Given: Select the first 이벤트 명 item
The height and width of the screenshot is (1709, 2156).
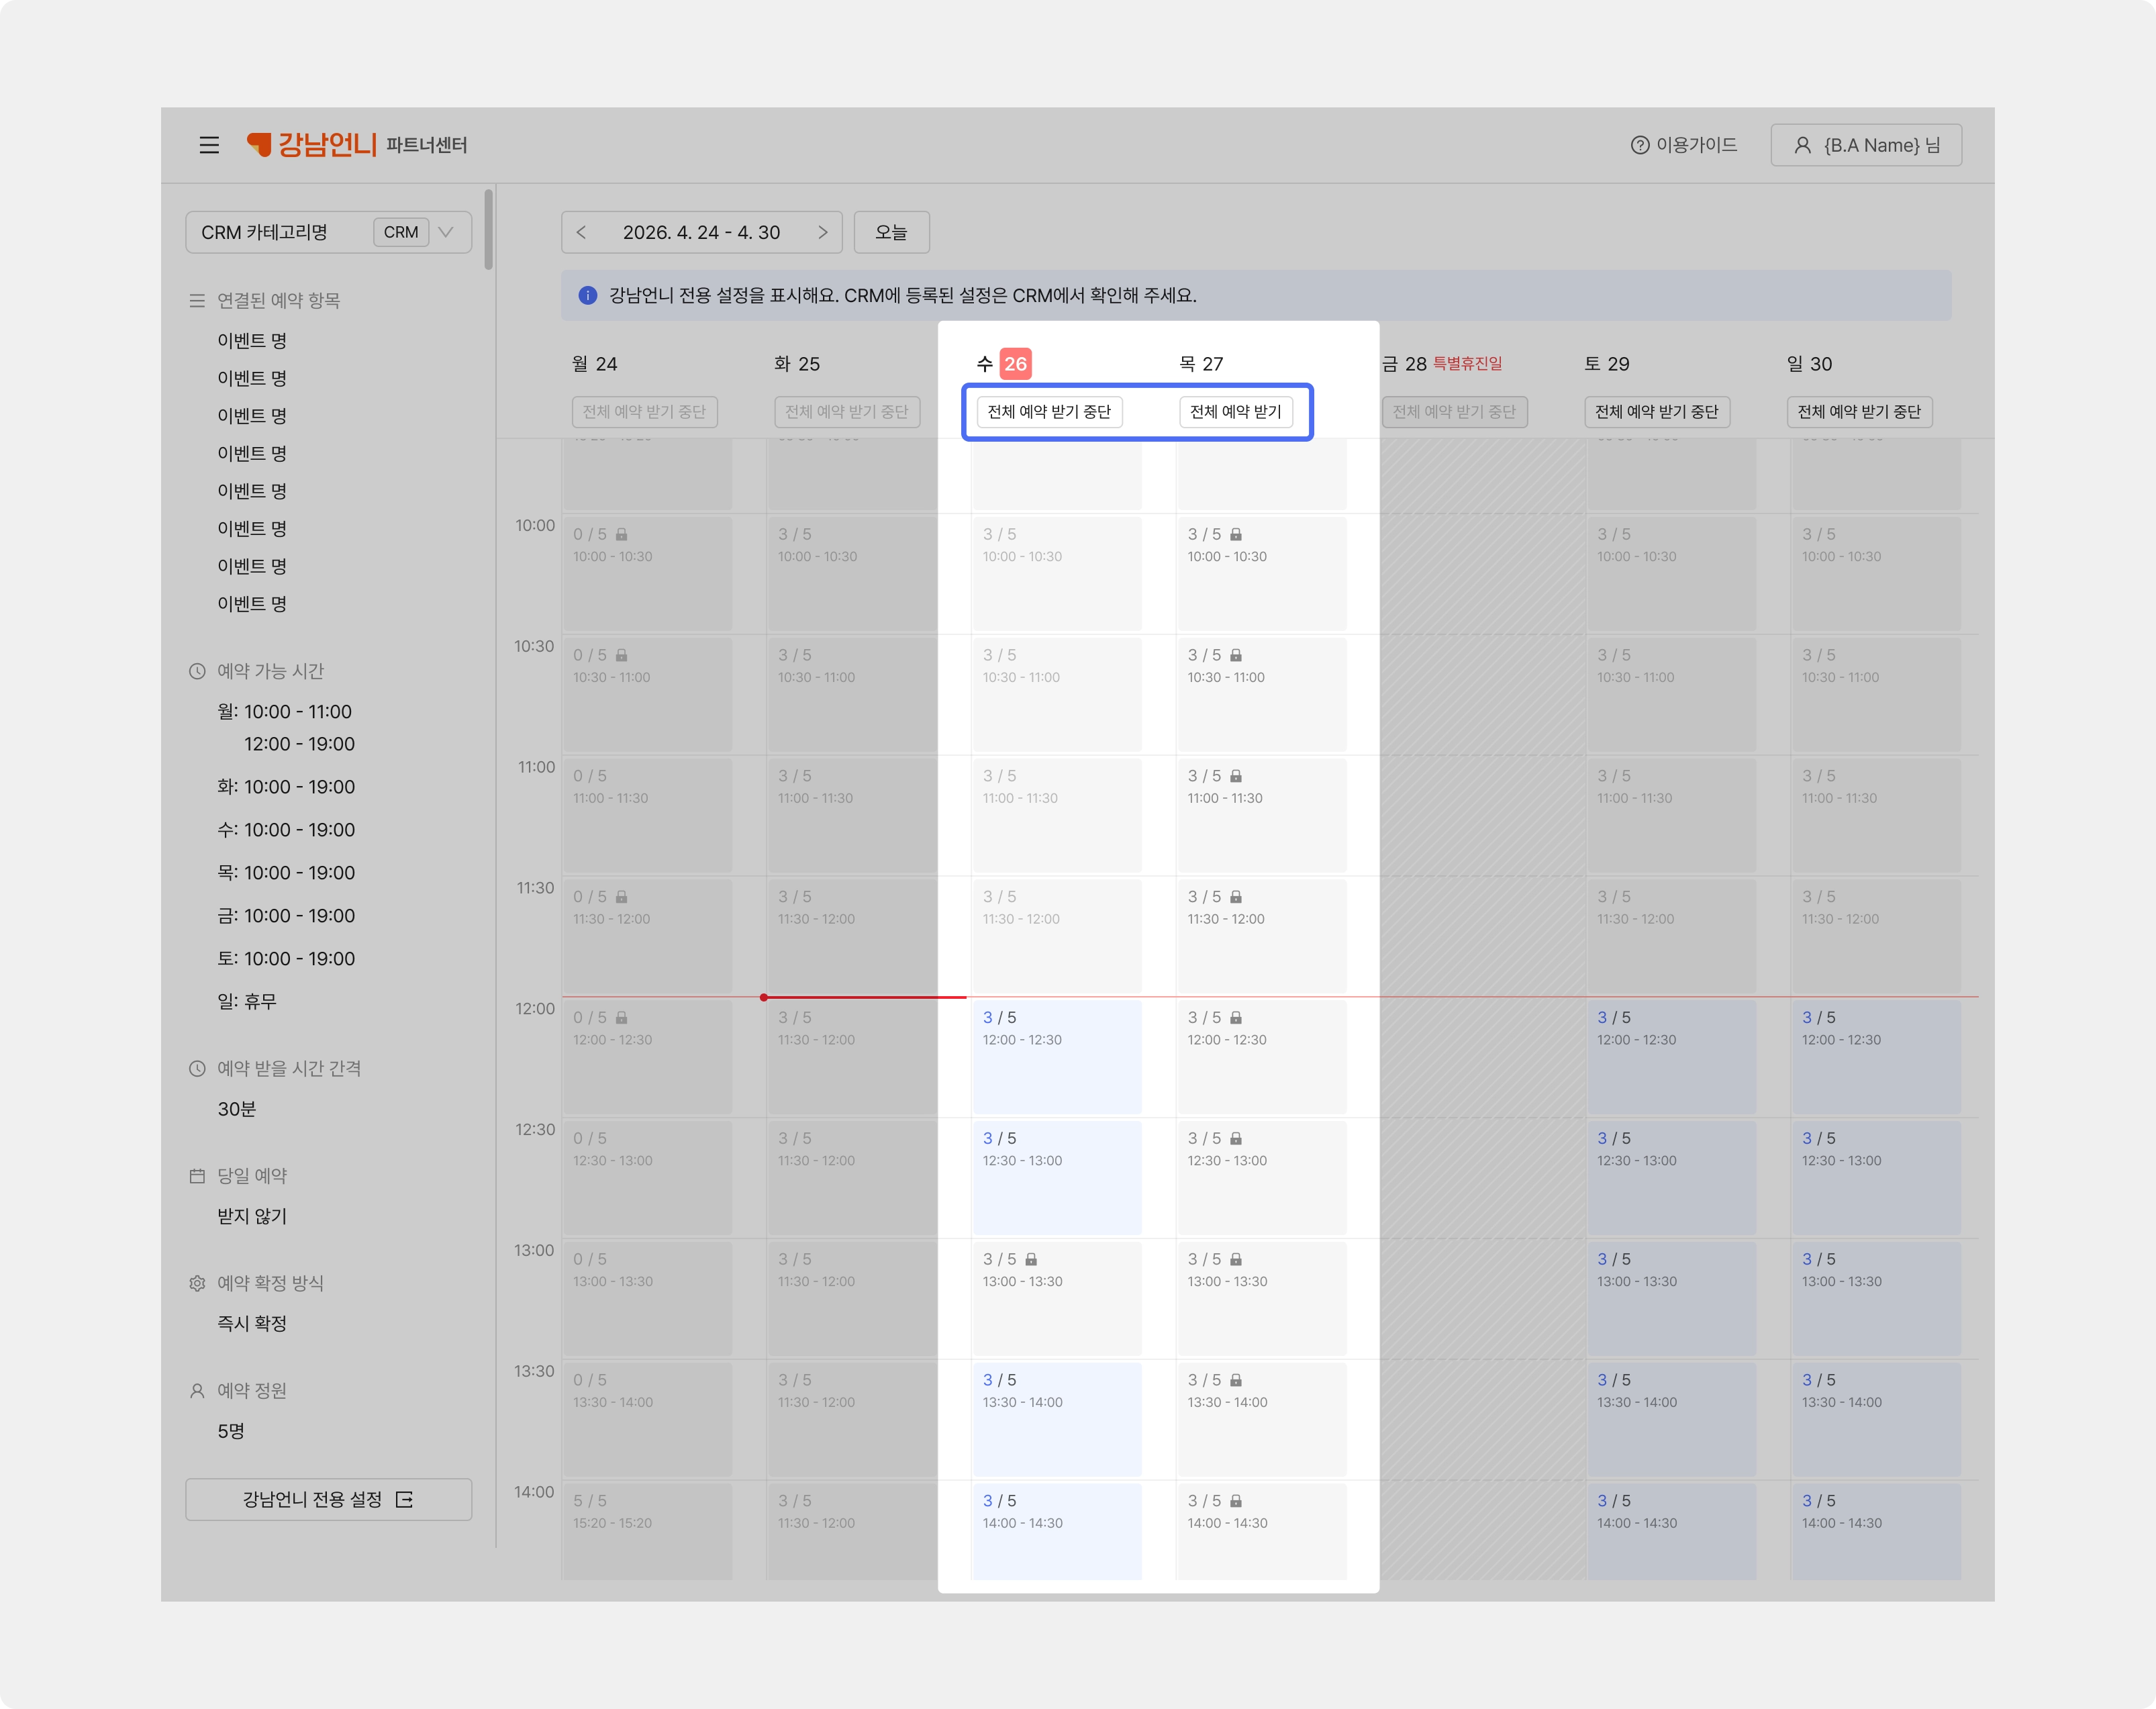Looking at the screenshot, I should tap(252, 341).
